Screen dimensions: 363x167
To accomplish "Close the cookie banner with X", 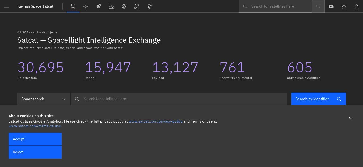I will (350, 118).
